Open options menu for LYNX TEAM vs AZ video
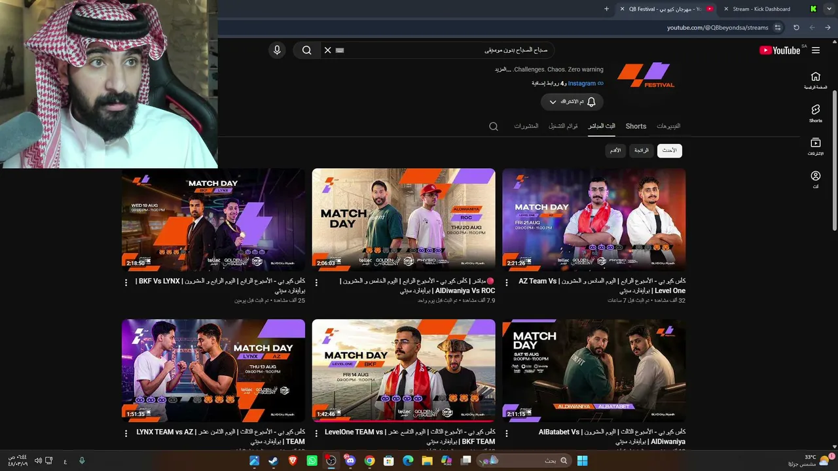The width and height of the screenshot is (838, 471). tap(126, 433)
